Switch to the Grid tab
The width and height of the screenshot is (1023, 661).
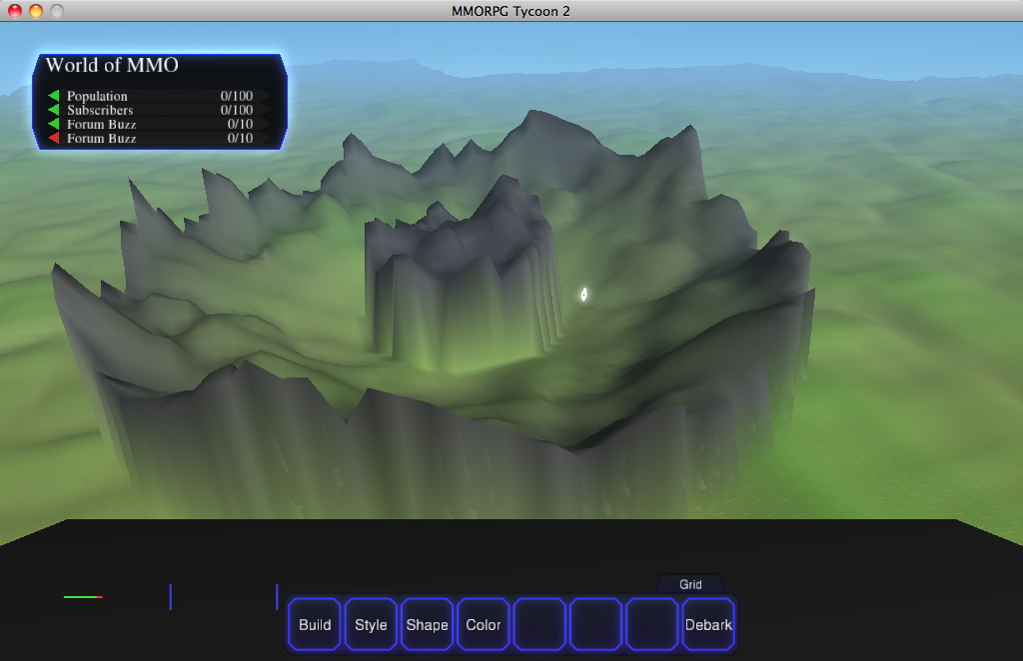(x=690, y=584)
